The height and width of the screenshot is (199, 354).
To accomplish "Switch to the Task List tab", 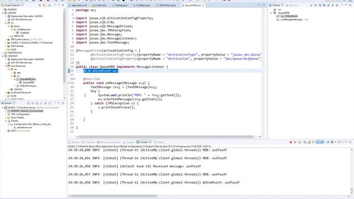I will [291, 5].
